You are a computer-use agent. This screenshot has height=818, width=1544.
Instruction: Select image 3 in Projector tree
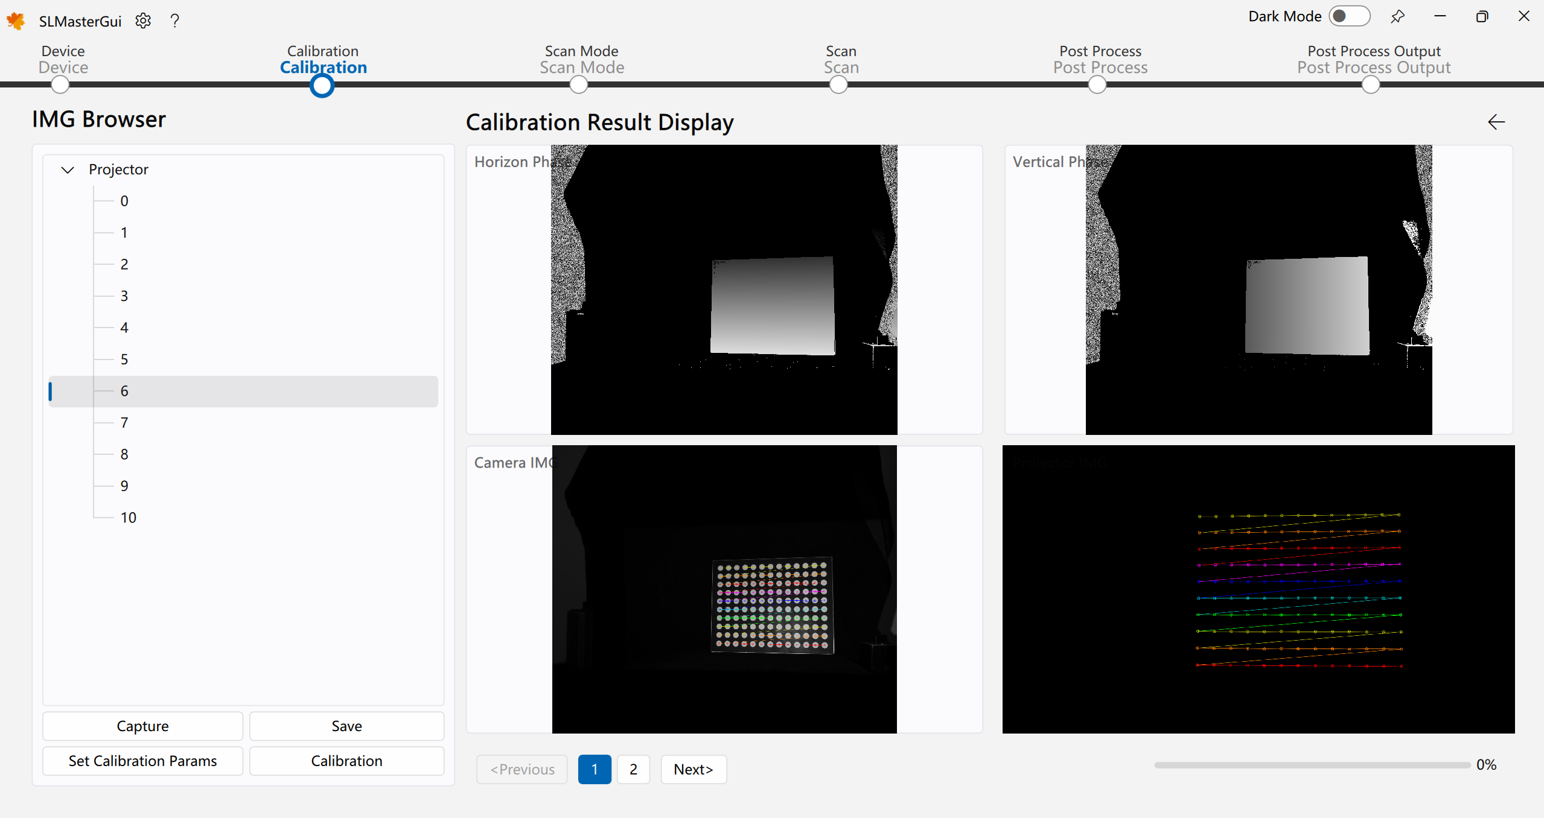click(124, 296)
